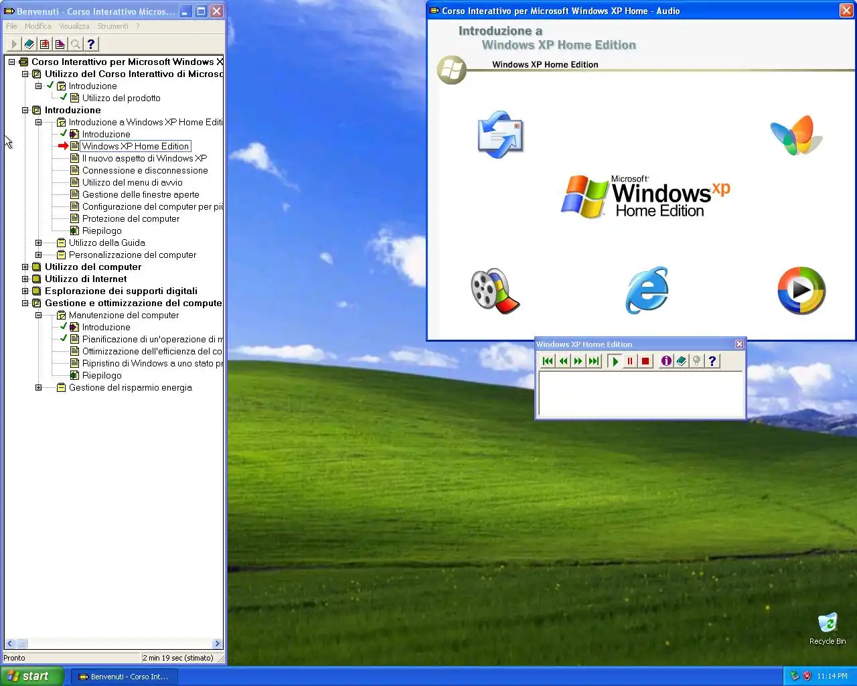Select Utilizzo del prodotto lesson
The height and width of the screenshot is (686, 857).
[121, 98]
